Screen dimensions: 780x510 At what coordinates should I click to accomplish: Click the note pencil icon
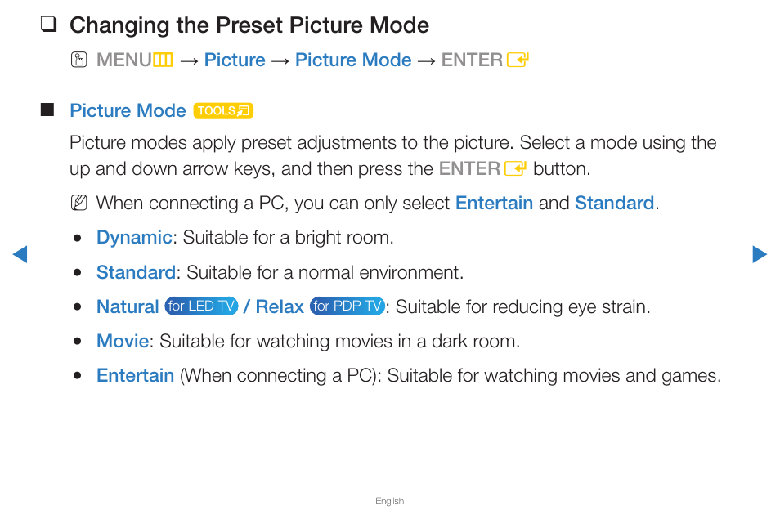point(78,203)
